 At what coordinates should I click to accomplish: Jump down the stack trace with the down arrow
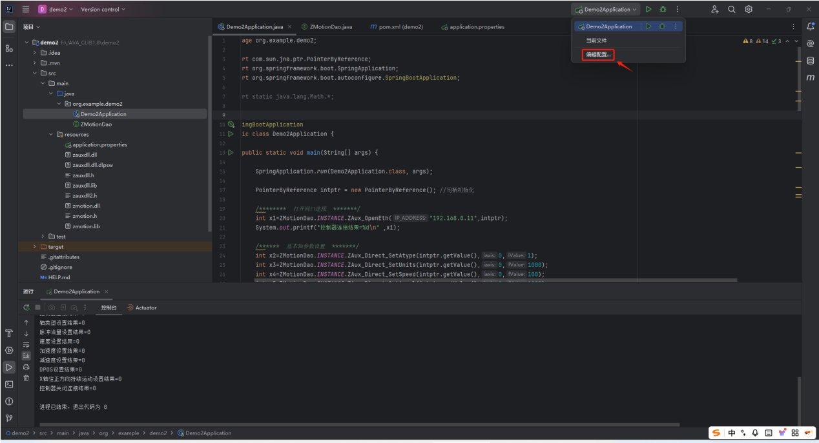(x=26, y=333)
